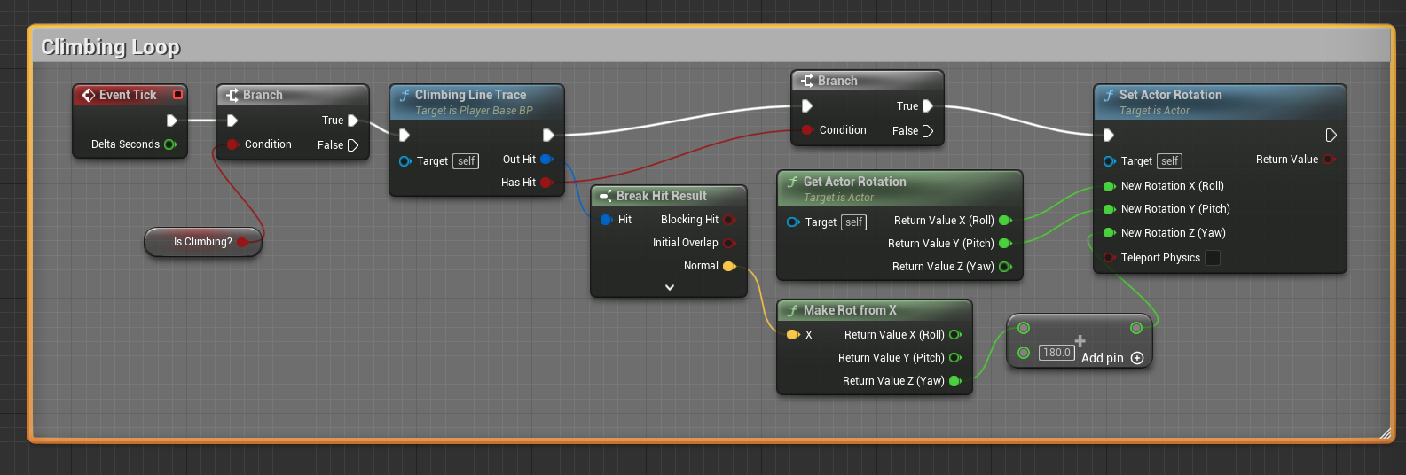This screenshot has width=1406, height=475.
Task: Select the Climbing Line Trace node header
Action: coord(477,102)
